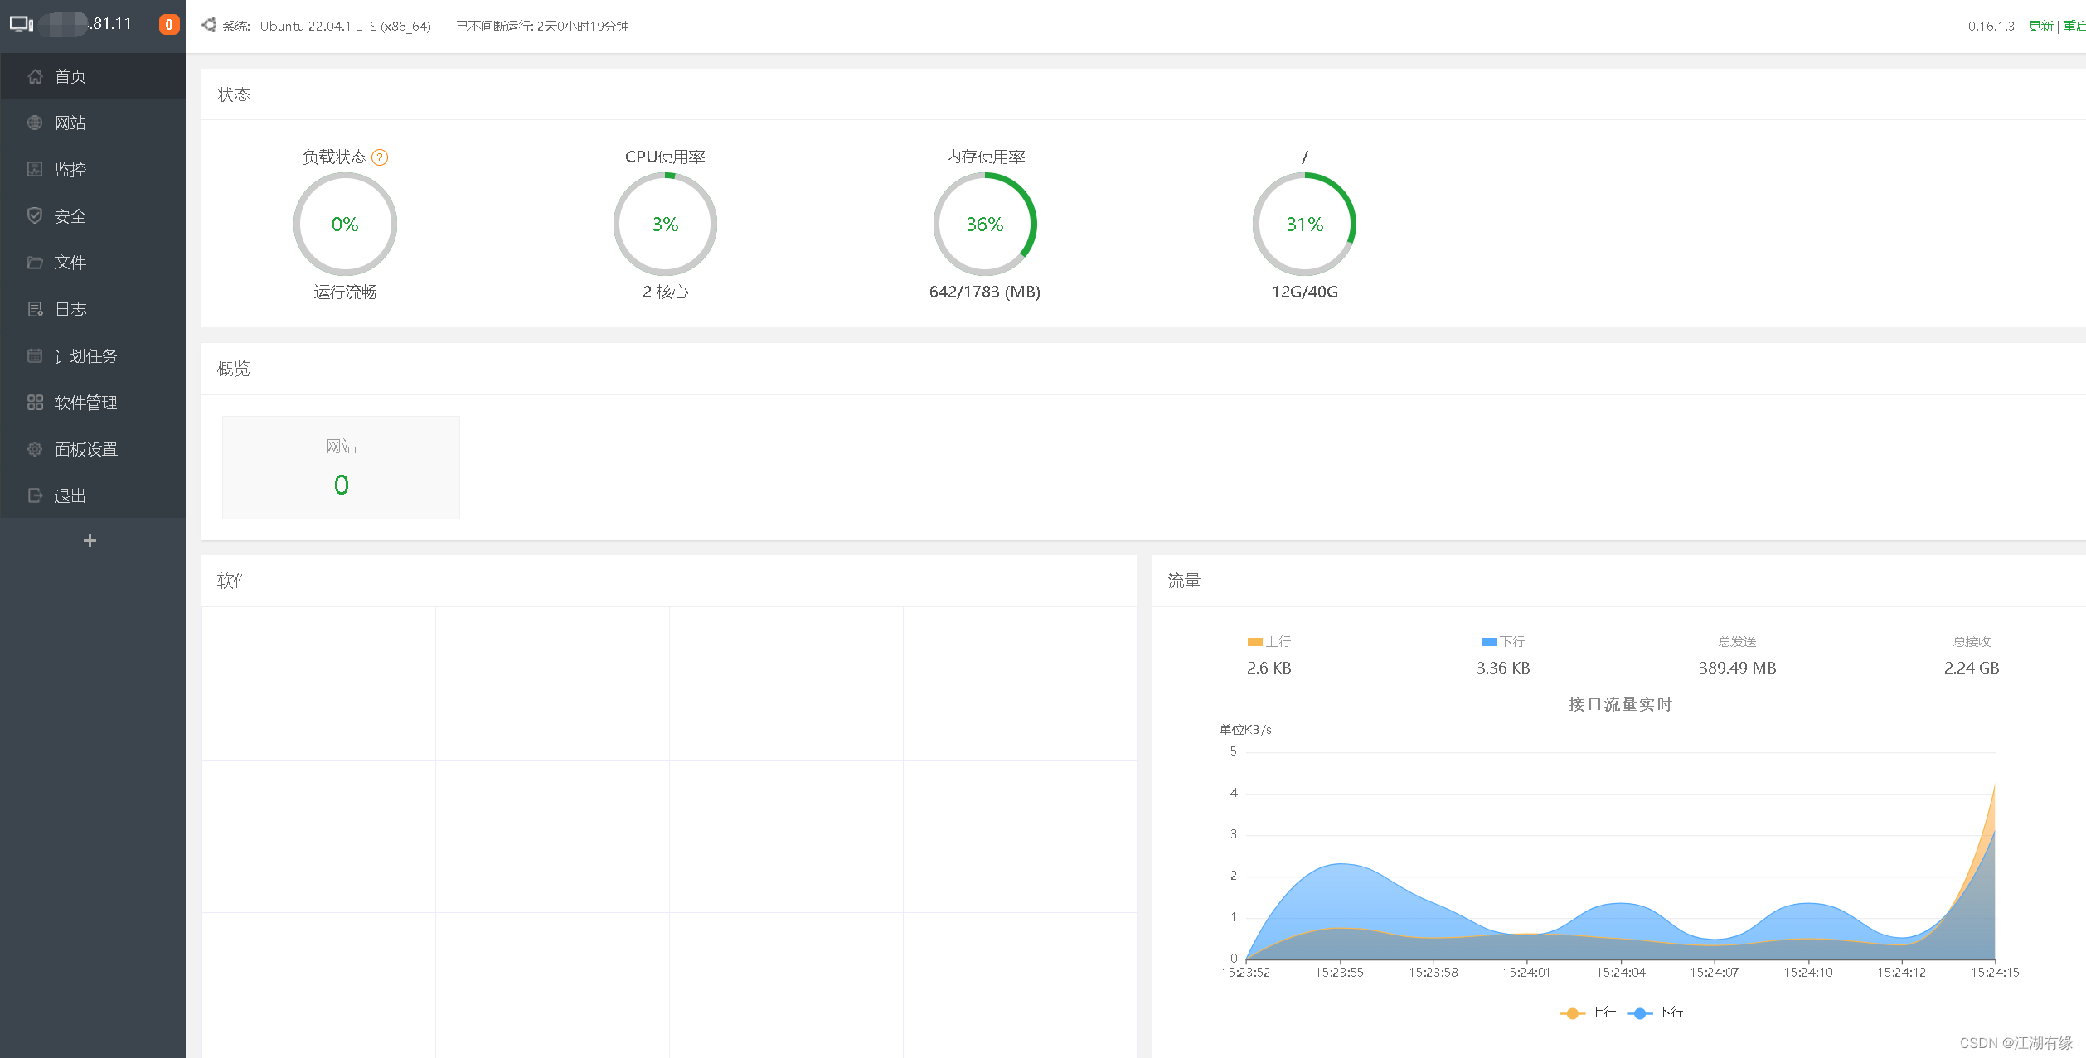Toggle the 上行 series in chart legend
The image size is (2086, 1058).
click(1587, 1012)
